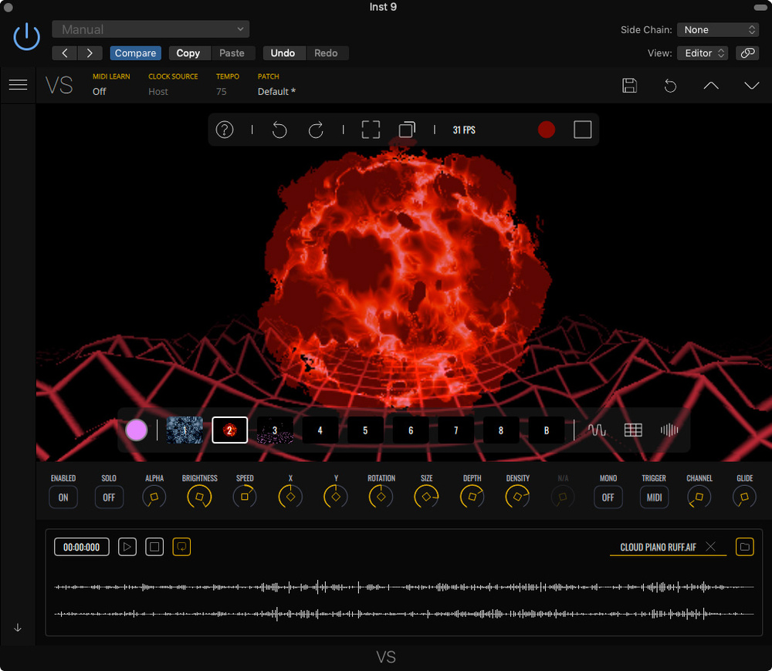The width and height of the screenshot is (772, 671).
Task: Select layer slot 5
Action: click(365, 430)
